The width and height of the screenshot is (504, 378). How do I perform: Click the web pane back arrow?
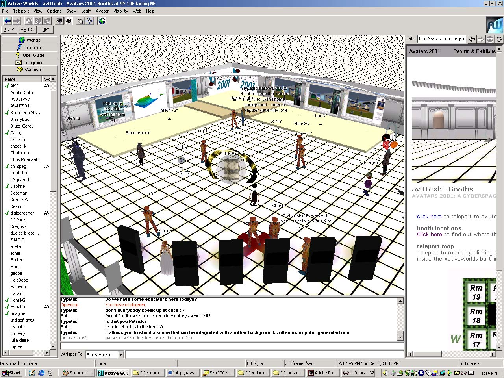pyautogui.click(x=472, y=39)
